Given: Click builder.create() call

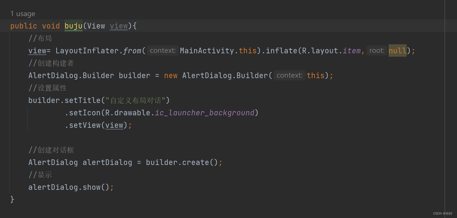Looking at the screenshot, I should [x=182, y=162].
